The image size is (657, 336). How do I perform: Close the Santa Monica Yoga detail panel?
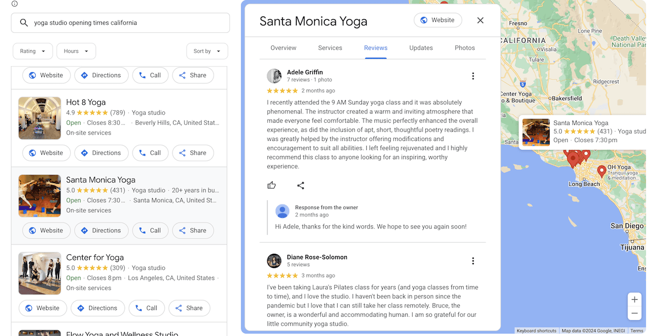coord(480,20)
